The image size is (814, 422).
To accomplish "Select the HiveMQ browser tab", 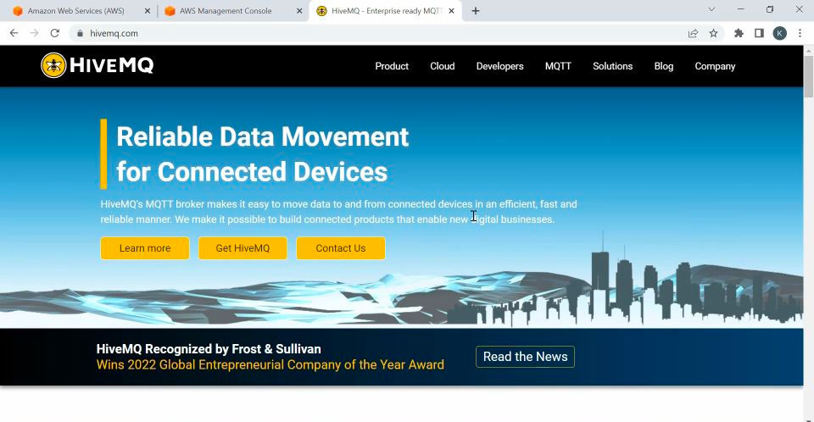I will pyautogui.click(x=385, y=11).
